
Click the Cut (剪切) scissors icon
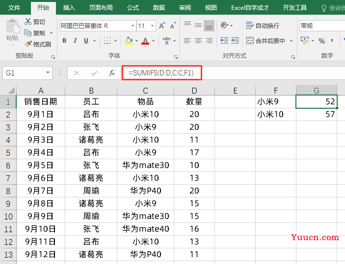tap(28, 22)
